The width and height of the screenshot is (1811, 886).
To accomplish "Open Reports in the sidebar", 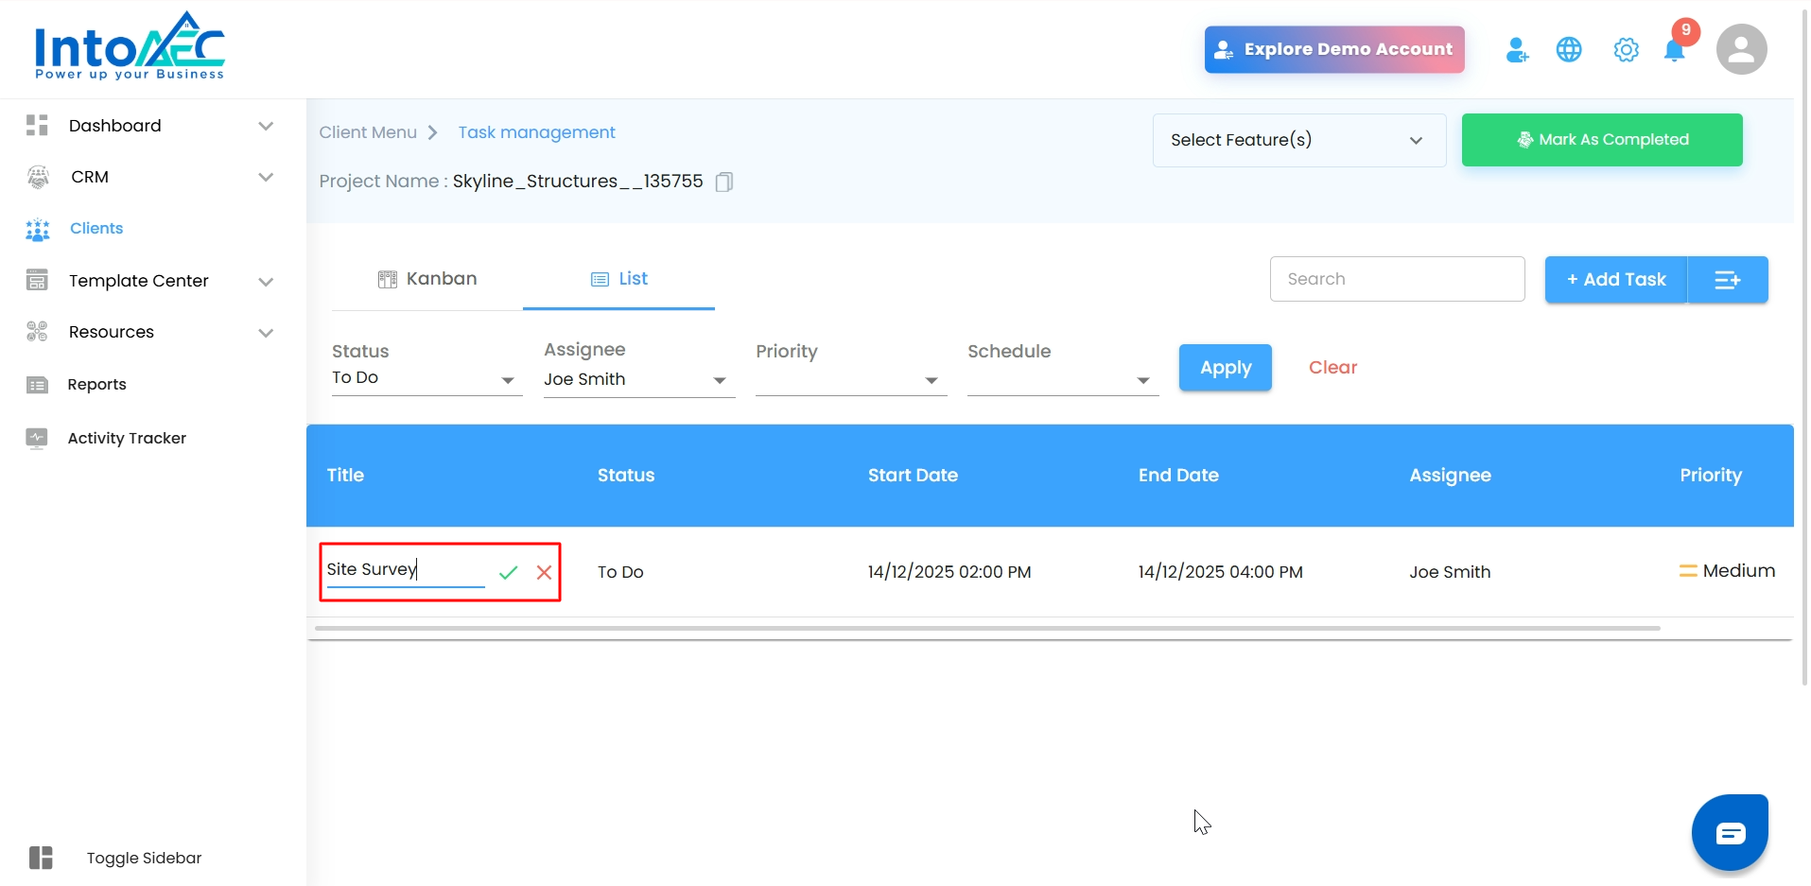I will (96, 385).
